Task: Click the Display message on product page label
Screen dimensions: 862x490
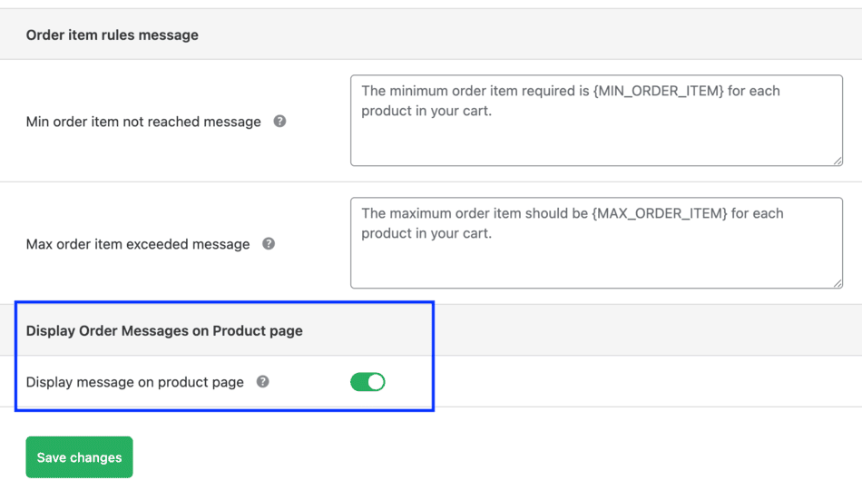Action: (x=135, y=382)
